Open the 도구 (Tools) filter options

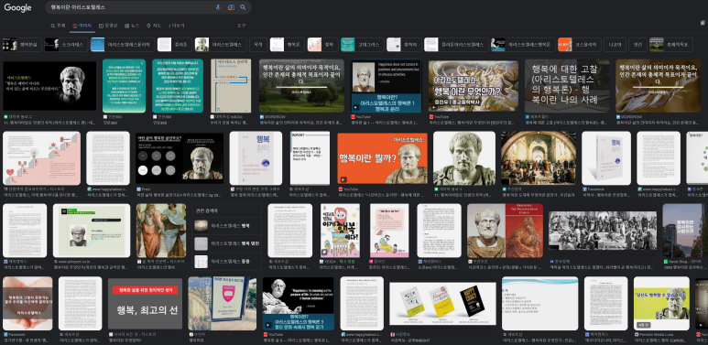(242, 26)
